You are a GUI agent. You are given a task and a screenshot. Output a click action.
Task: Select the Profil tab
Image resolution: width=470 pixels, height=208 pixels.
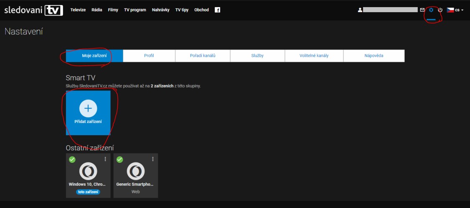coord(149,56)
